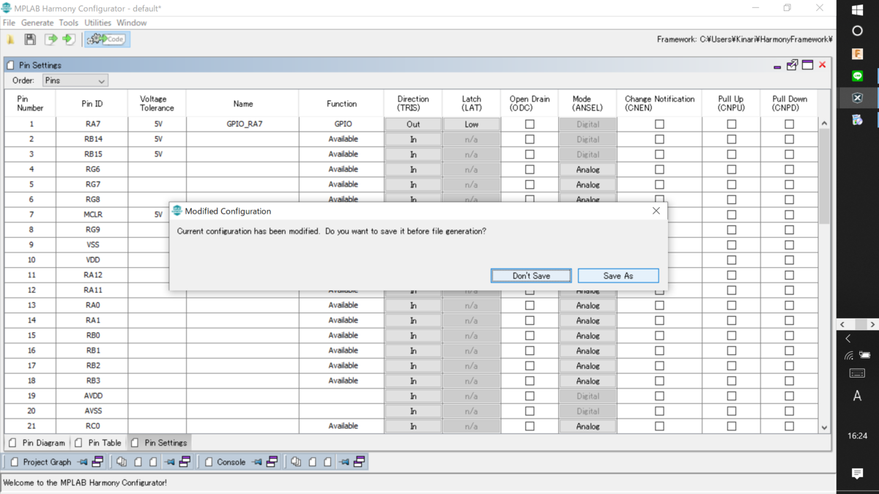This screenshot has height=494, width=879.
Task: Click the touch keyboard icon in tray
Action: (858, 373)
